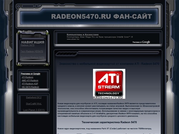The width and height of the screenshot is (179, 134).
Task: Click the Google logo in the ad banner
Action: 146,42
